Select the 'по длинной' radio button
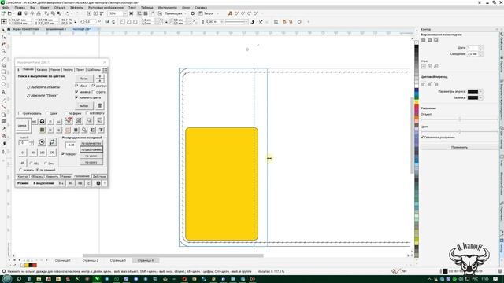The image size is (504, 283). pos(37,170)
